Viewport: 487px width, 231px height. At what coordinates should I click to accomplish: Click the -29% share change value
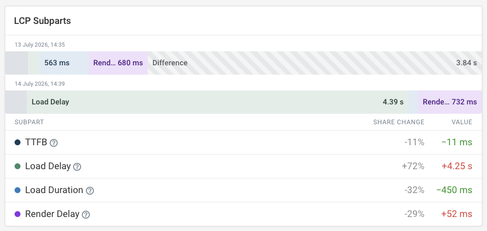pyautogui.click(x=415, y=214)
